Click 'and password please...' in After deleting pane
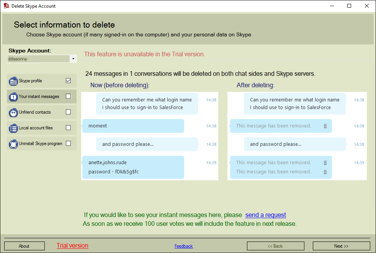 276,144
